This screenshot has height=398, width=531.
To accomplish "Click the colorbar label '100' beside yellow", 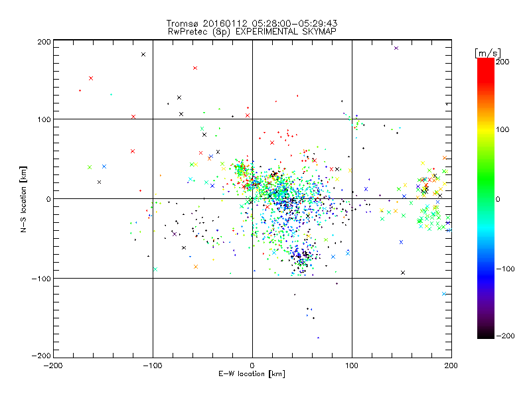I will 502,129.
